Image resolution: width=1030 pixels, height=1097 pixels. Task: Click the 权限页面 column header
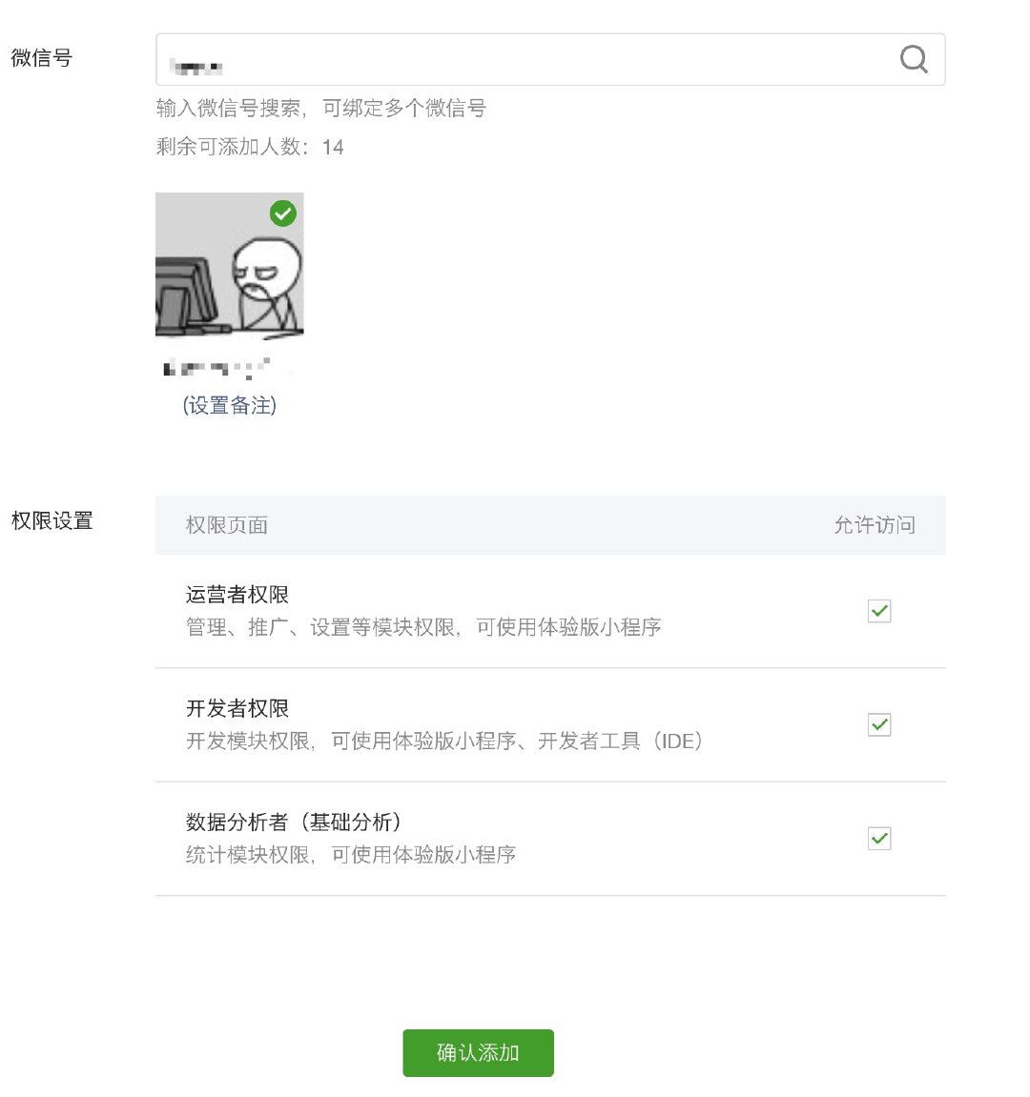tap(227, 525)
